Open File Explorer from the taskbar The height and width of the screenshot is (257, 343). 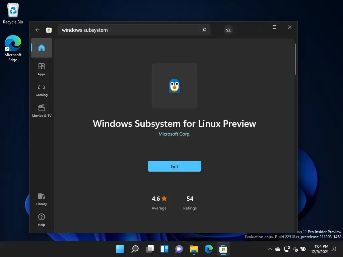[194, 249]
